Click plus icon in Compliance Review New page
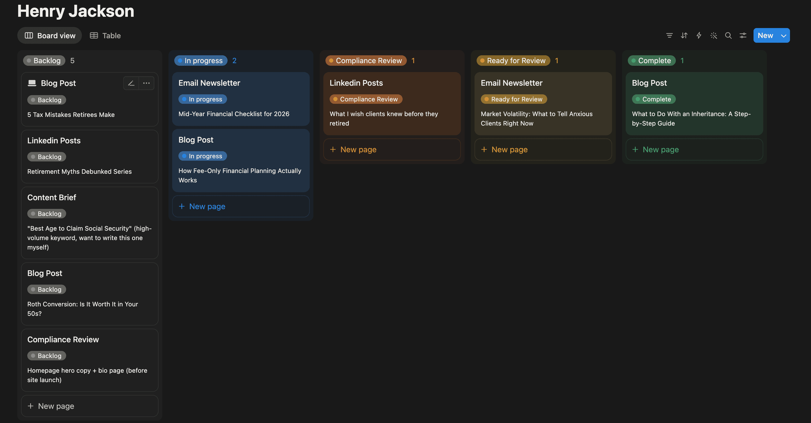Image resolution: width=811 pixels, height=423 pixels. point(333,149)
